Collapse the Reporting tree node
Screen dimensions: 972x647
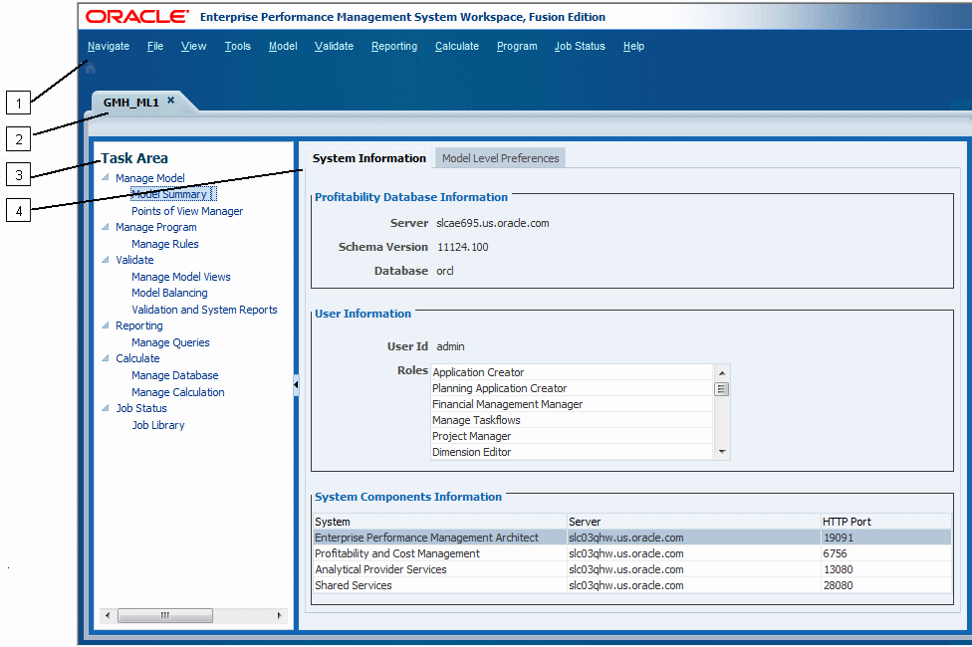[106, 325]
